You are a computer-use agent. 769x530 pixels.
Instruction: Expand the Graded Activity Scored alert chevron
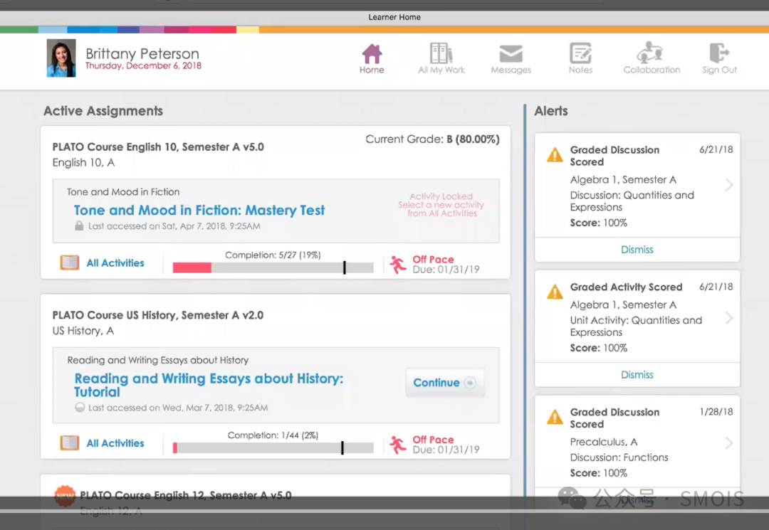[729, 318]
